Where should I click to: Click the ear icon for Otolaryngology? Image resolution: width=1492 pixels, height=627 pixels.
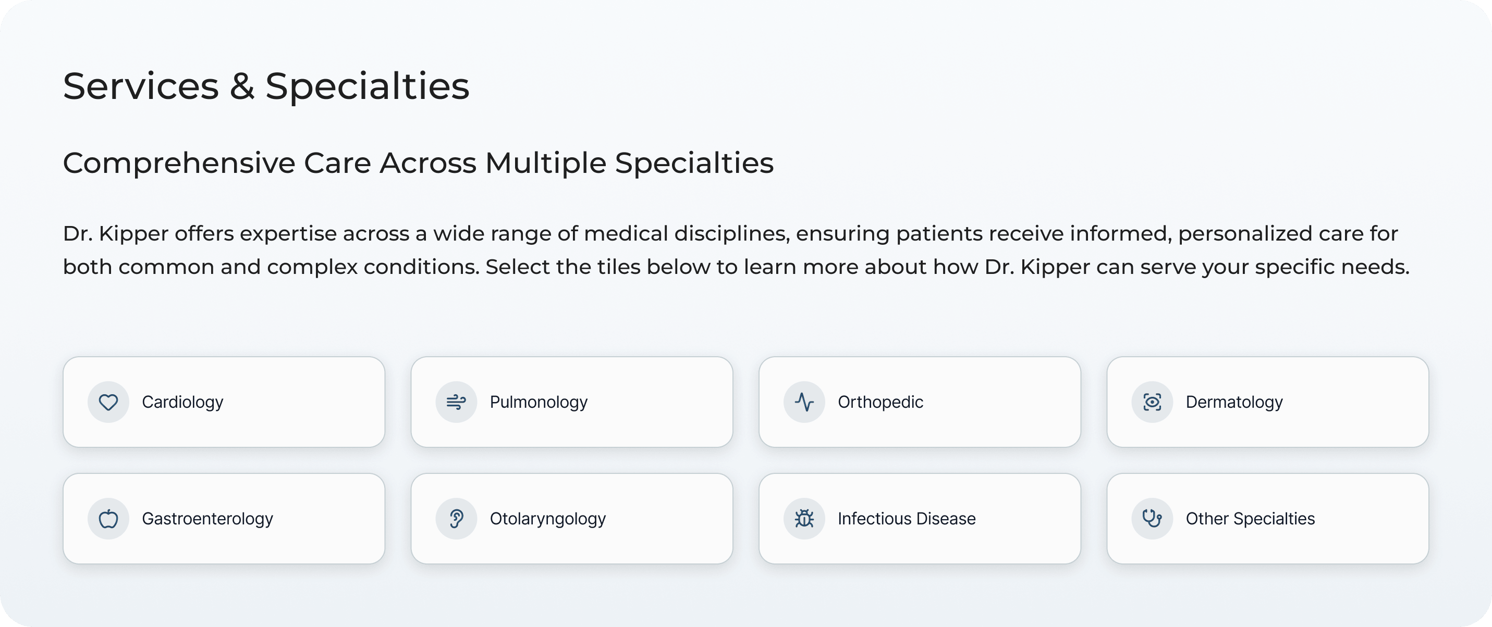[x=456, y=519]
